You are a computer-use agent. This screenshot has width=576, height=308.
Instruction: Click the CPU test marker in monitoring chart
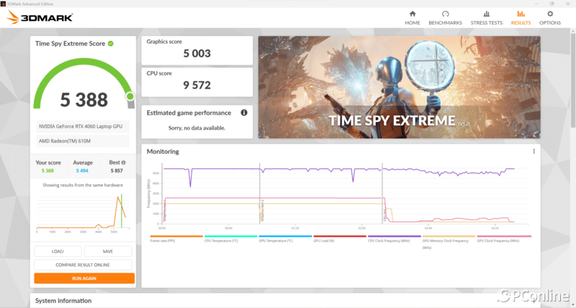coord(384,215)
